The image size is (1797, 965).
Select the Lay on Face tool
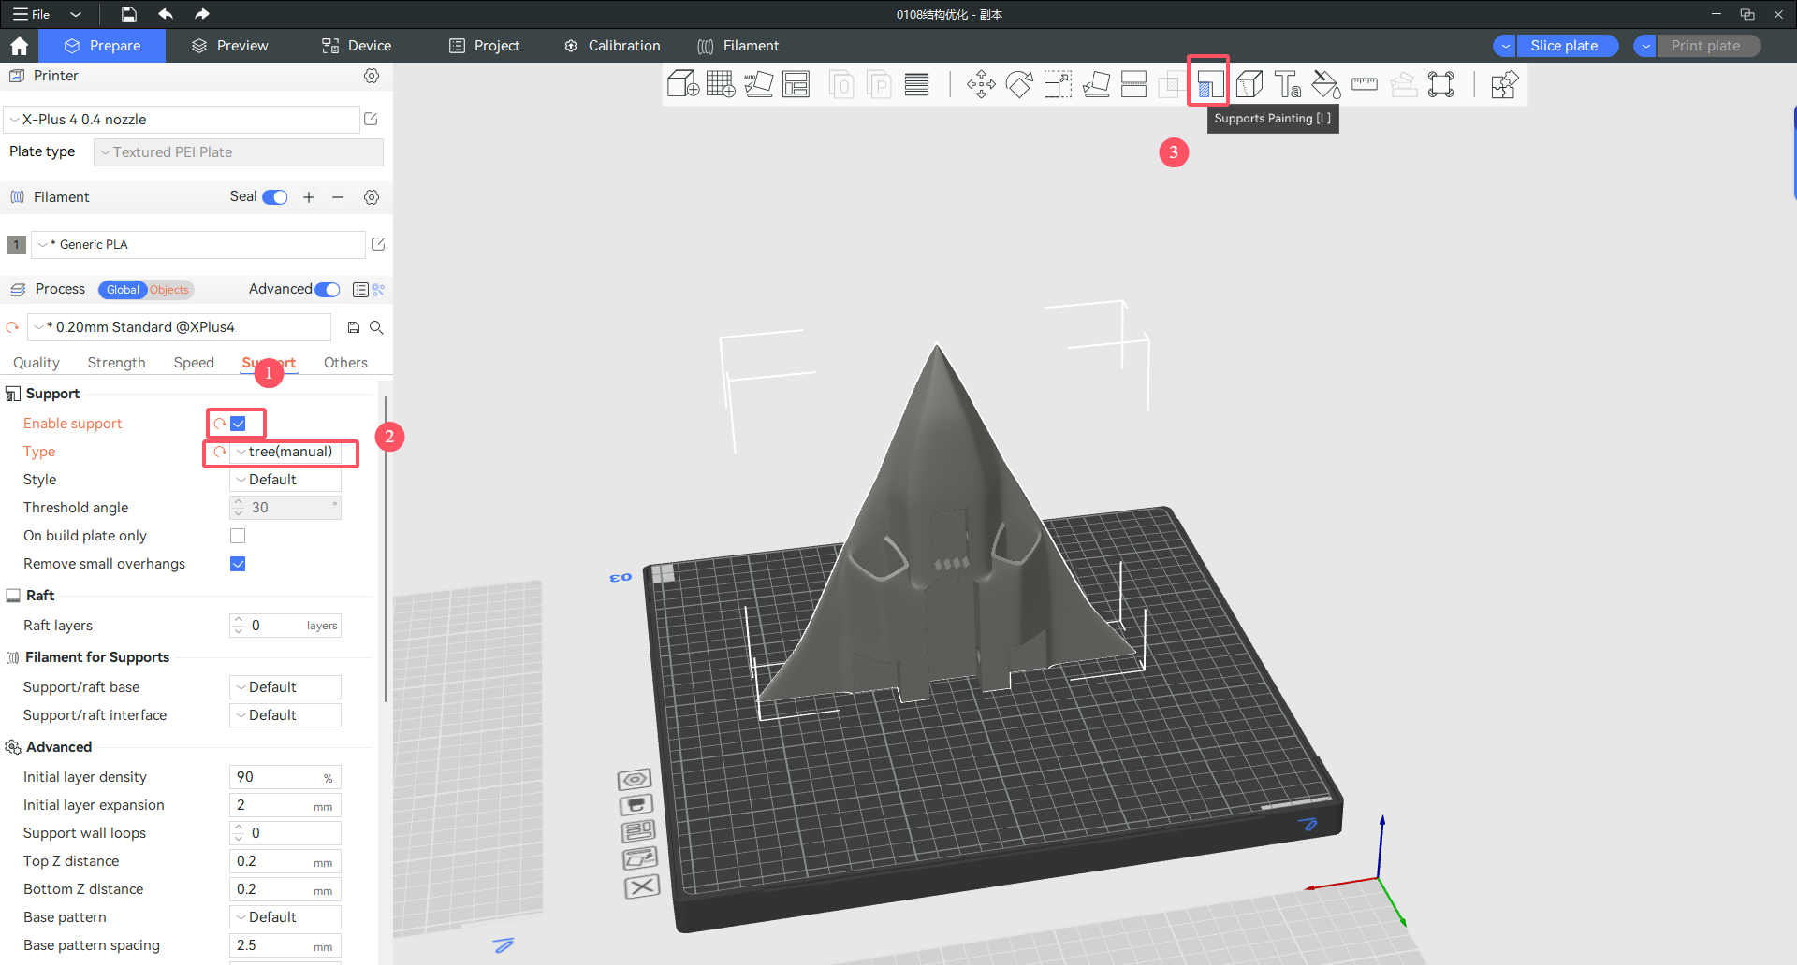(x=1096, y=84)
